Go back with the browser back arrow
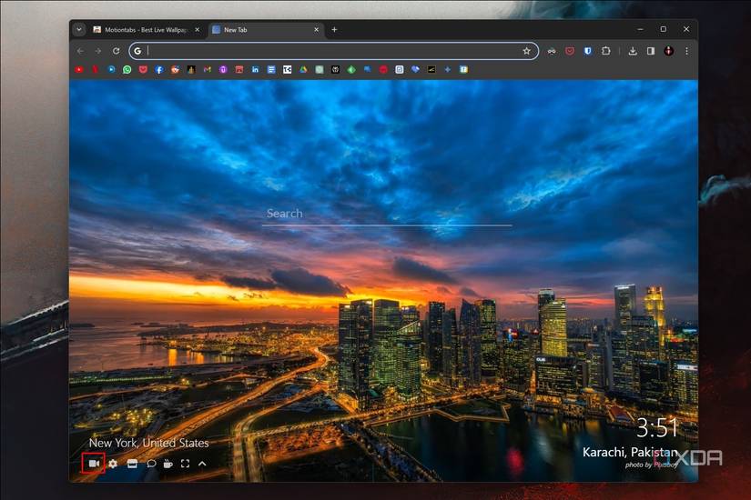 click(80, 51)
